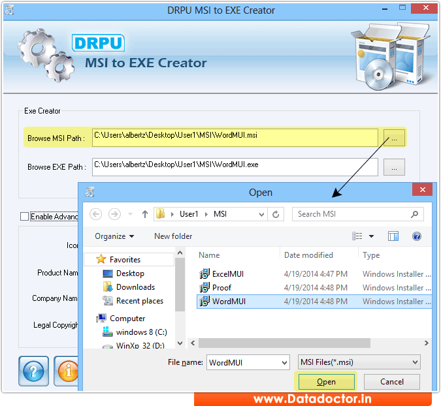Browse for EXE path button

pos(394,168)
